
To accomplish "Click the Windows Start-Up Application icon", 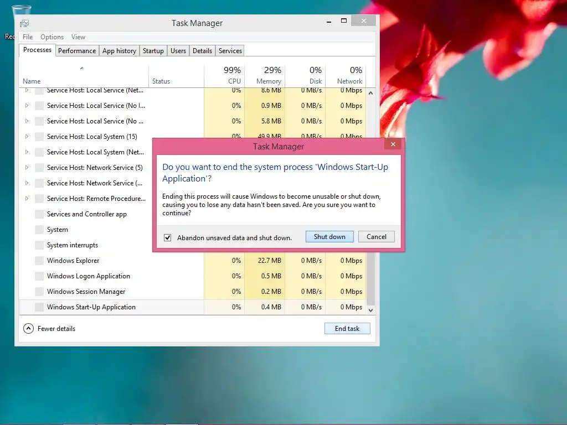I will point(39,307).
